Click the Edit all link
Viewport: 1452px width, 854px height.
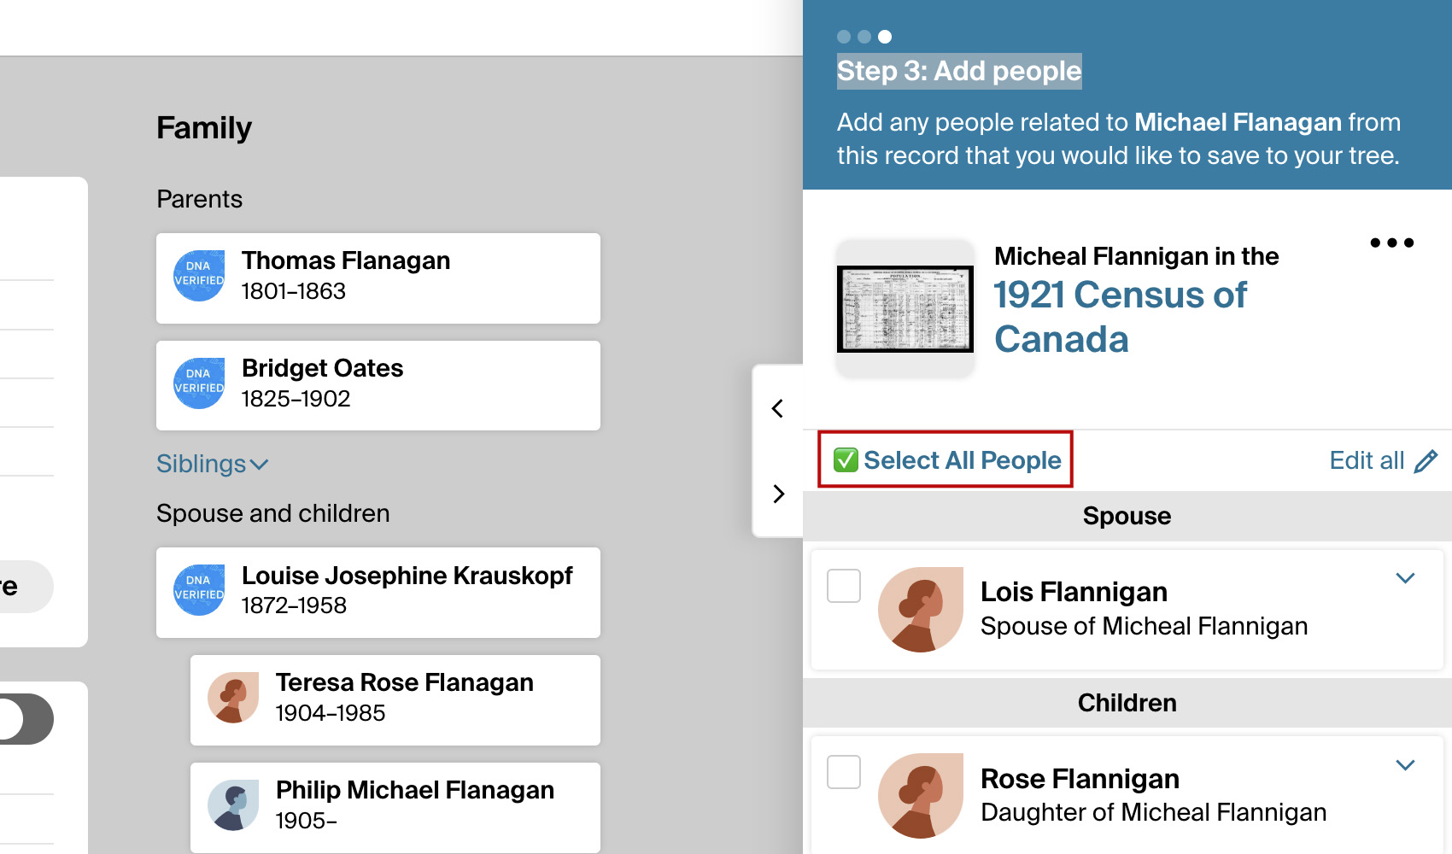coord(1367,461)
